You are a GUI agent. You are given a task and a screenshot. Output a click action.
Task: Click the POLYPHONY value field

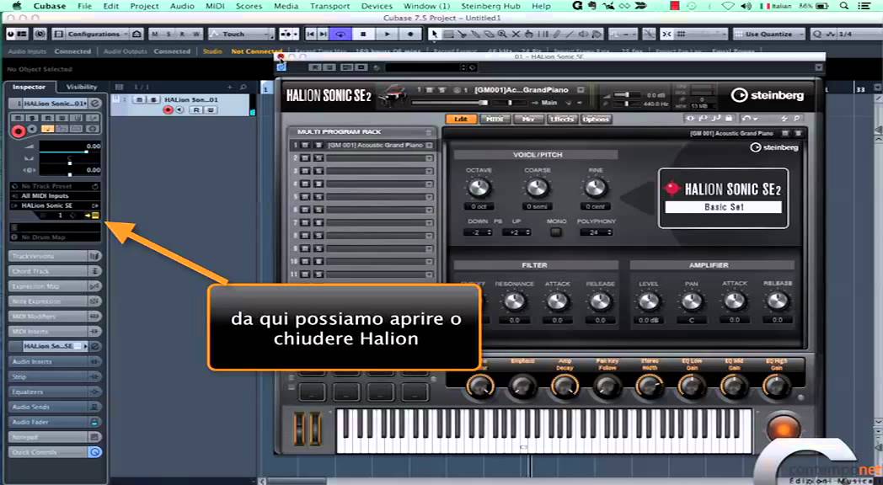click(595, 232)
